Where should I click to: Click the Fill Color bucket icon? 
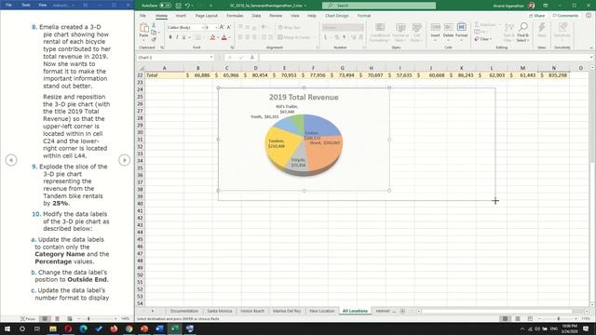pos(212,37)
